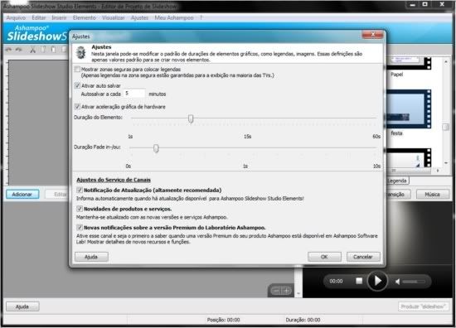Click the timeline zoom-out minus icon

(x=276, y=291)
